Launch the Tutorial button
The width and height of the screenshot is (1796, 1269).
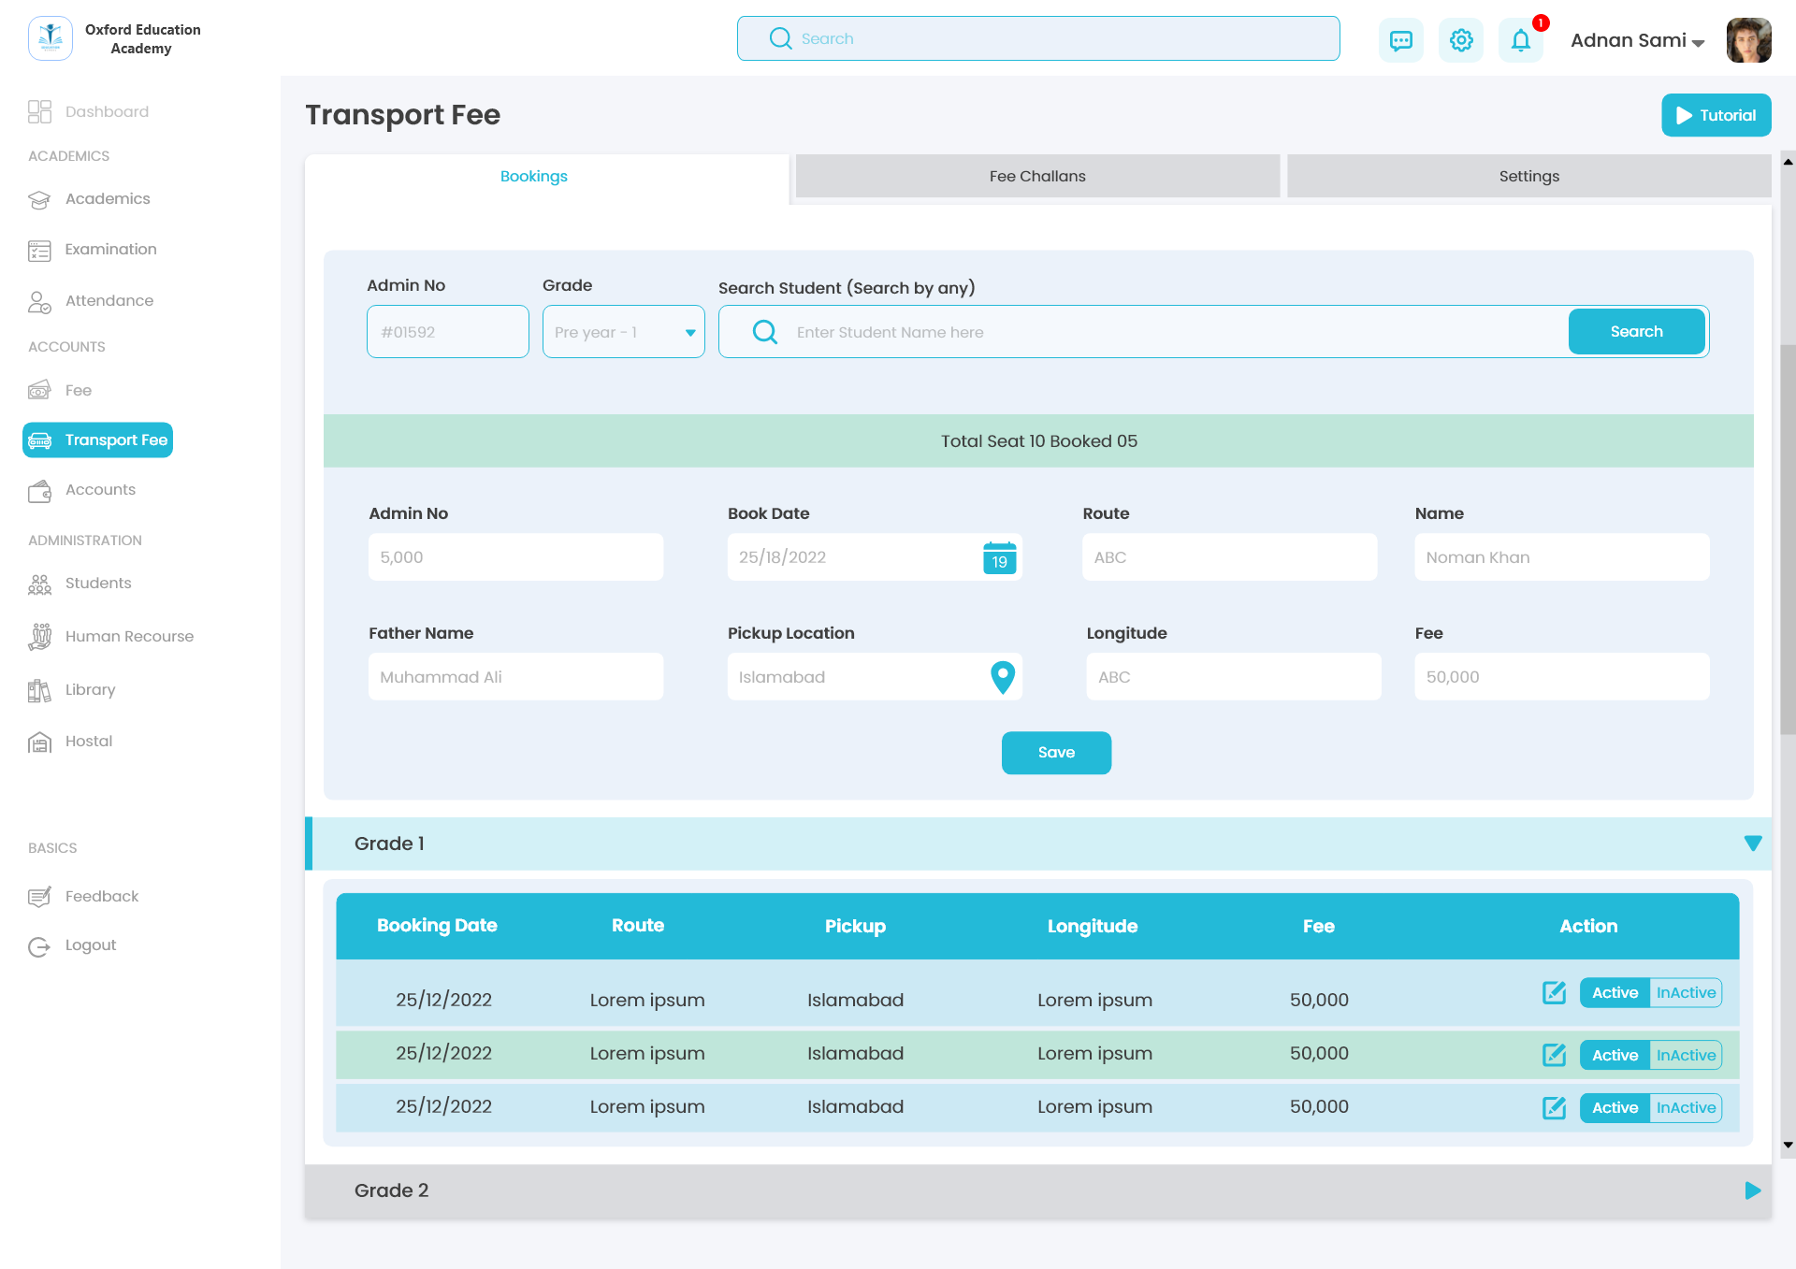pyautogui.click(x=1716, y=115)
